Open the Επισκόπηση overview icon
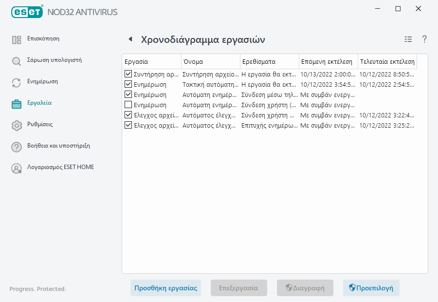This screenshot has width=438, height=302. (x=16, y=38)
